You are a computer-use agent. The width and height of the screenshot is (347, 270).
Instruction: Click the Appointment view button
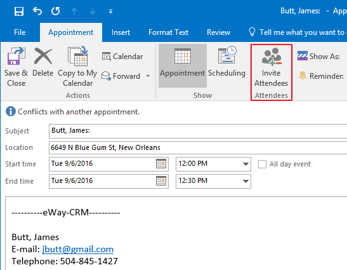183,65
